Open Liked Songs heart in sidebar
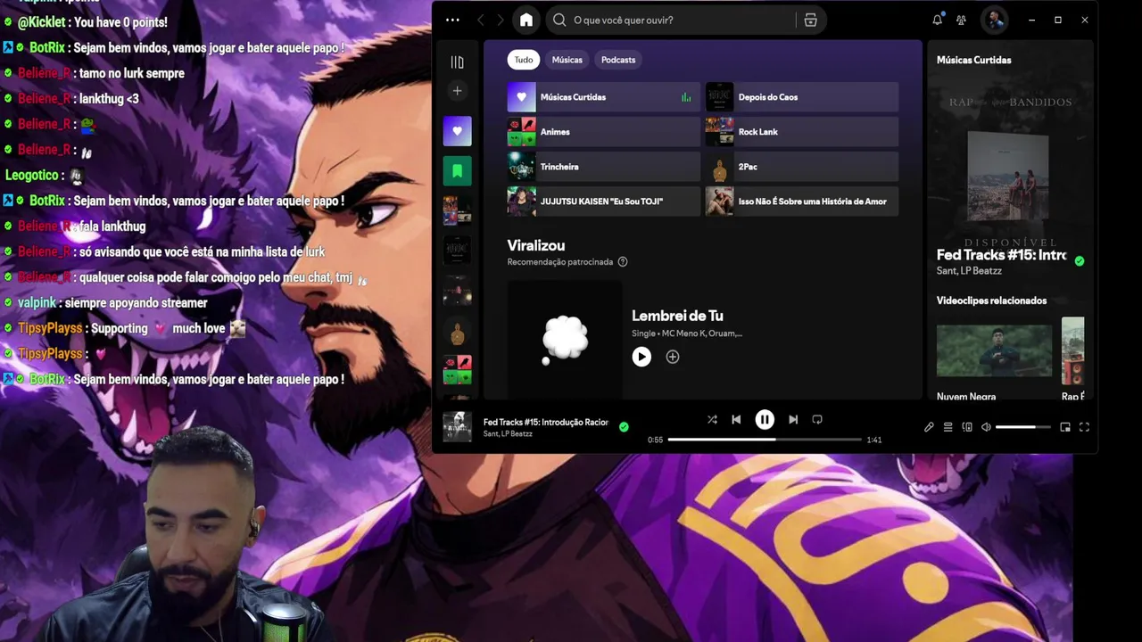This screenshot has width=1142, height=642. (457, 131)
